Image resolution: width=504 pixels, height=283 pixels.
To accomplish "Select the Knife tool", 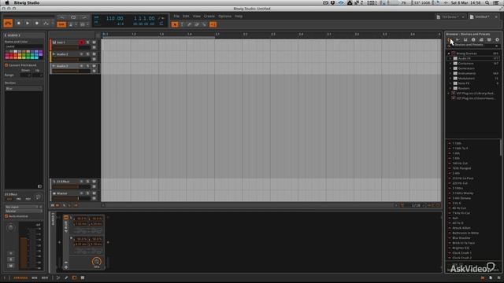I will point(204,24).
